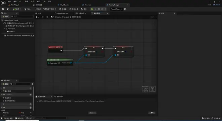Toggle Hide Unrelated nodes button
The width and height of the screenshot is (222, 121).
click(x=48, y=9)
